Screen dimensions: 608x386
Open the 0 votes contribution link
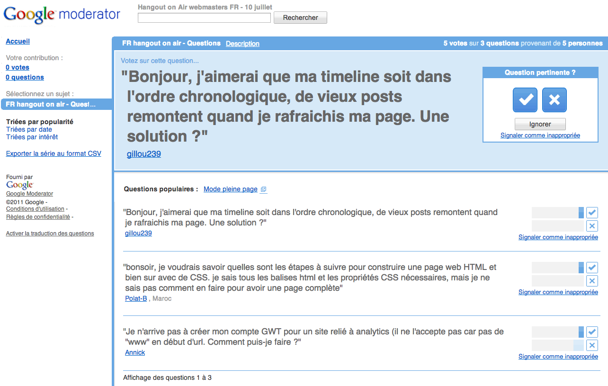coord(18,67)
